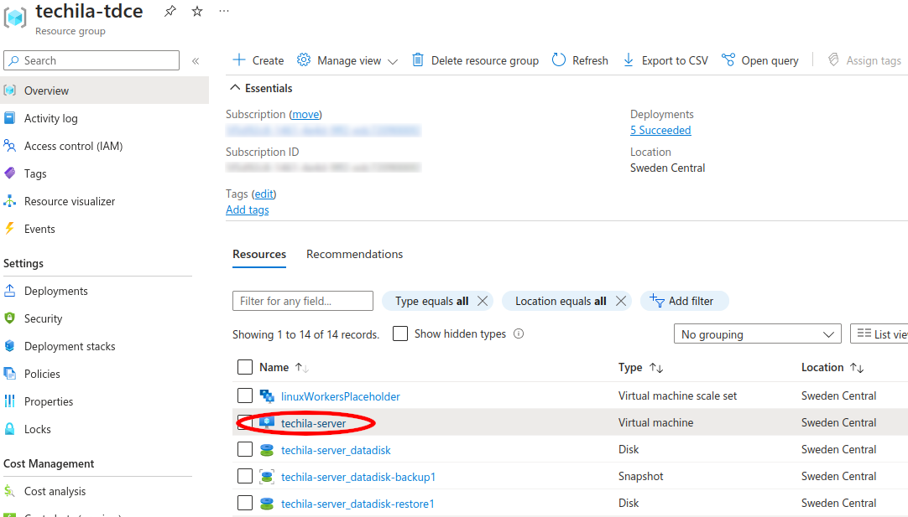This screenshot has height=517, width=908.
Task: Open Locks settings in sidebar
Action: pos(37,429)
